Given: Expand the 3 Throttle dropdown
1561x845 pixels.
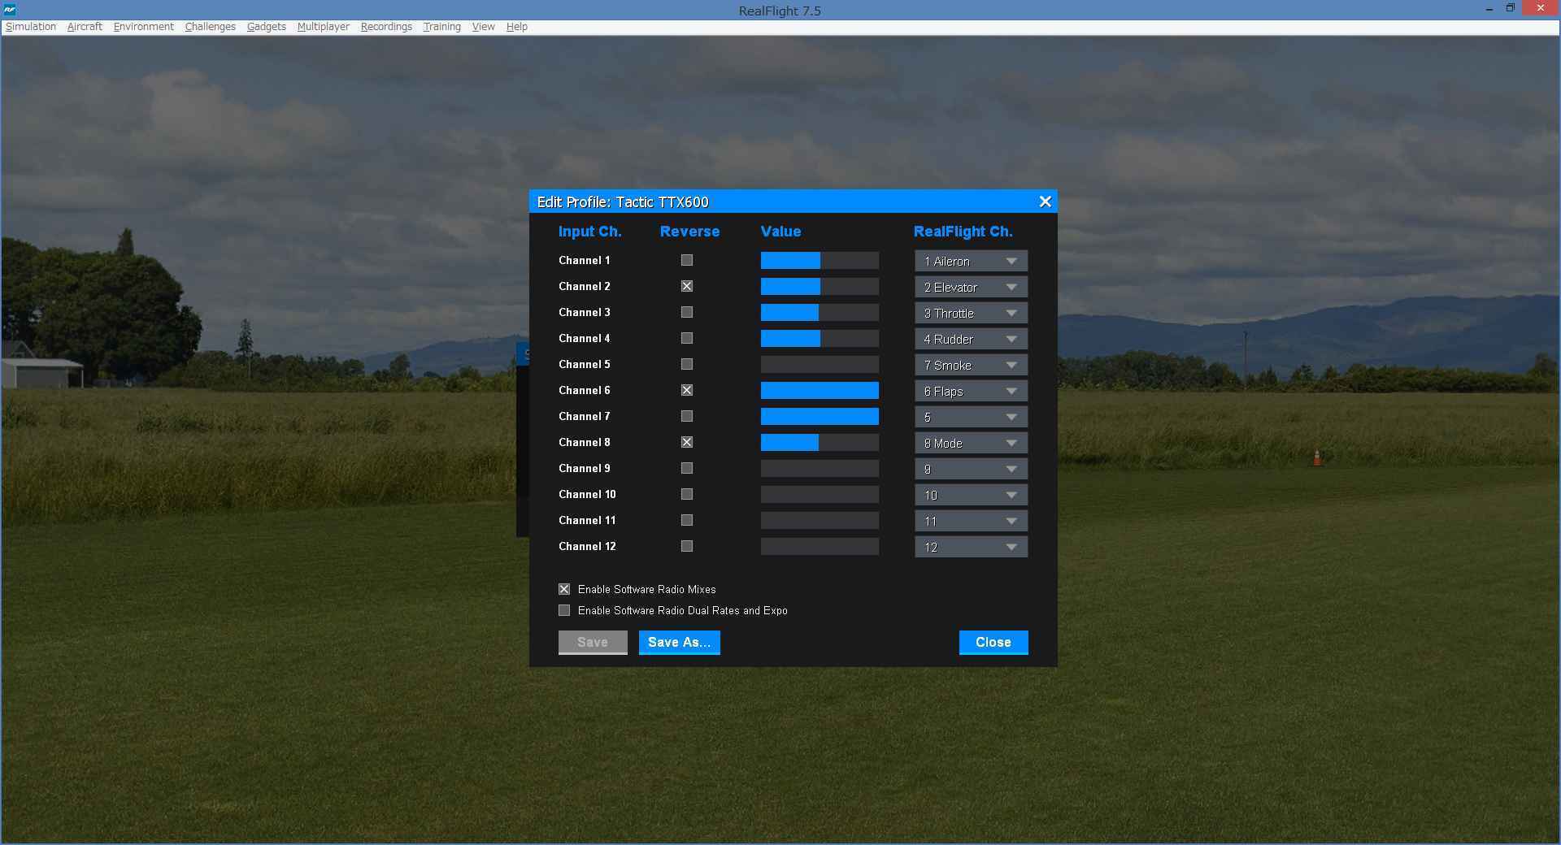Looking at the screenshot, I should pyautogui.click(x=971, y=313).
